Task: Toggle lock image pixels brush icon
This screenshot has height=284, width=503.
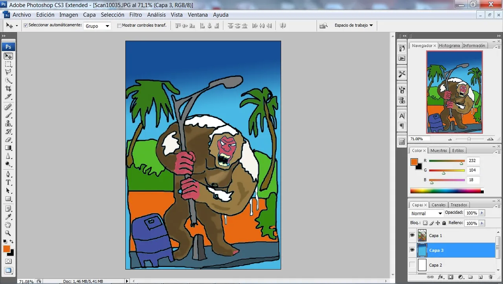Action: point(431,223)
